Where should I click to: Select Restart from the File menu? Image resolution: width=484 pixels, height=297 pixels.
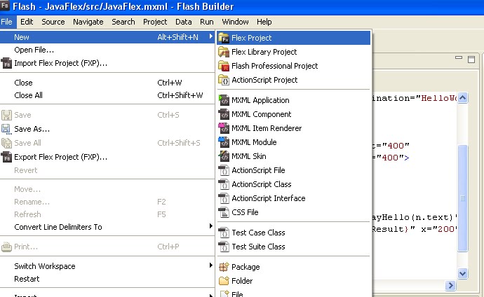(107, 279)
